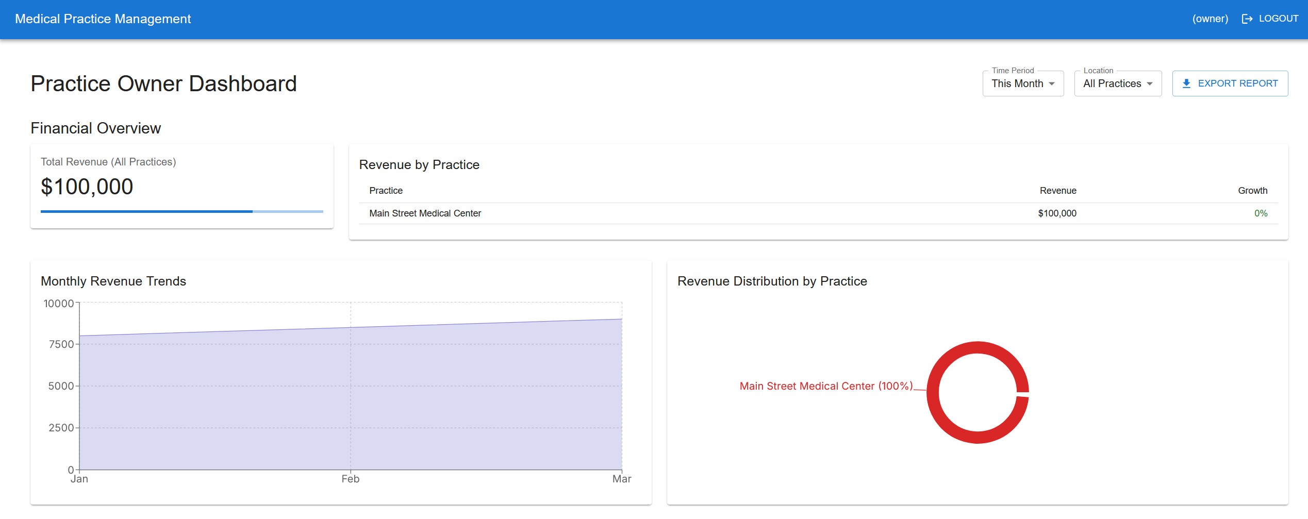Click the download icon in Export Report
Viewport: 1308px width, 519px height.
[1186, 83]
